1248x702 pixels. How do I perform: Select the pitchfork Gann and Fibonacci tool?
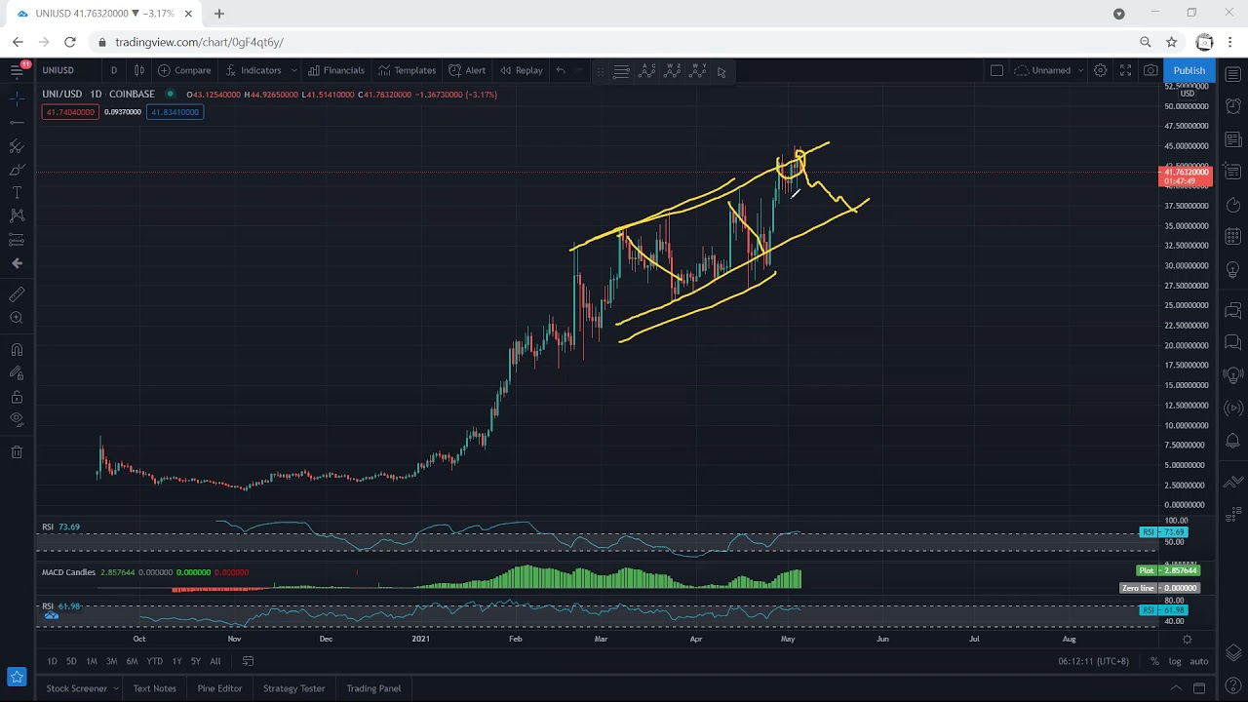[17, 146]
